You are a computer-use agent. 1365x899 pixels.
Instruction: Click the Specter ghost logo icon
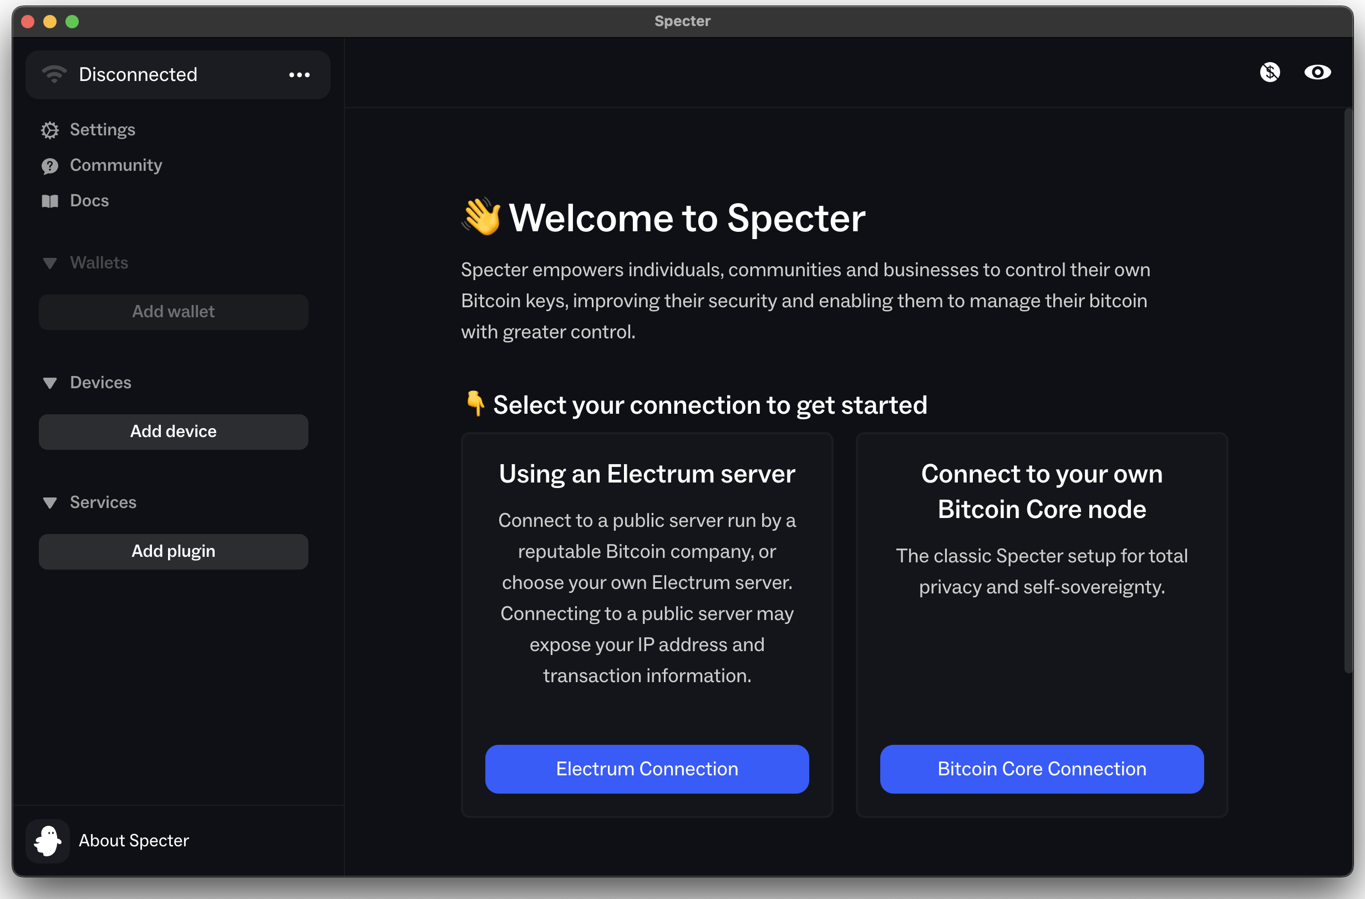[x=48, y=841]
